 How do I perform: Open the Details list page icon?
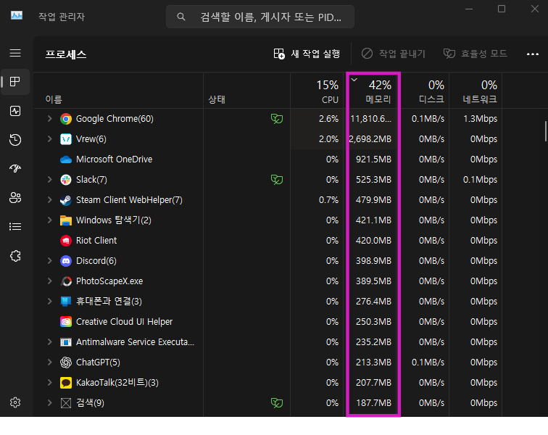(x=15, y=227)
